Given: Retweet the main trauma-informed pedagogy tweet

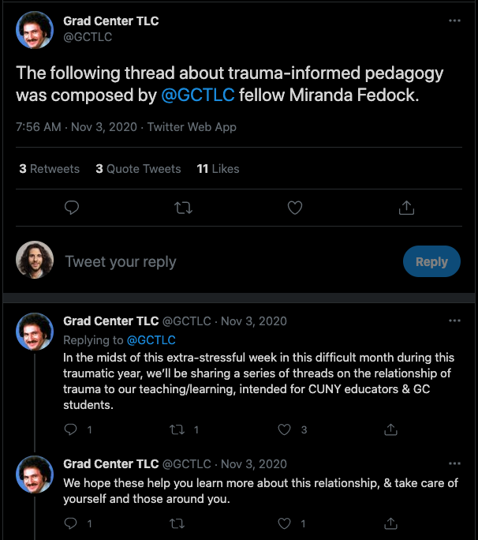Looking at the screenshot, I should pyautogui.click(x=183, y=208).
